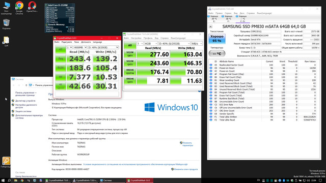Open This PC (Этот компьютер) desktop icon
Screen dimensions: 326x183
6,8
